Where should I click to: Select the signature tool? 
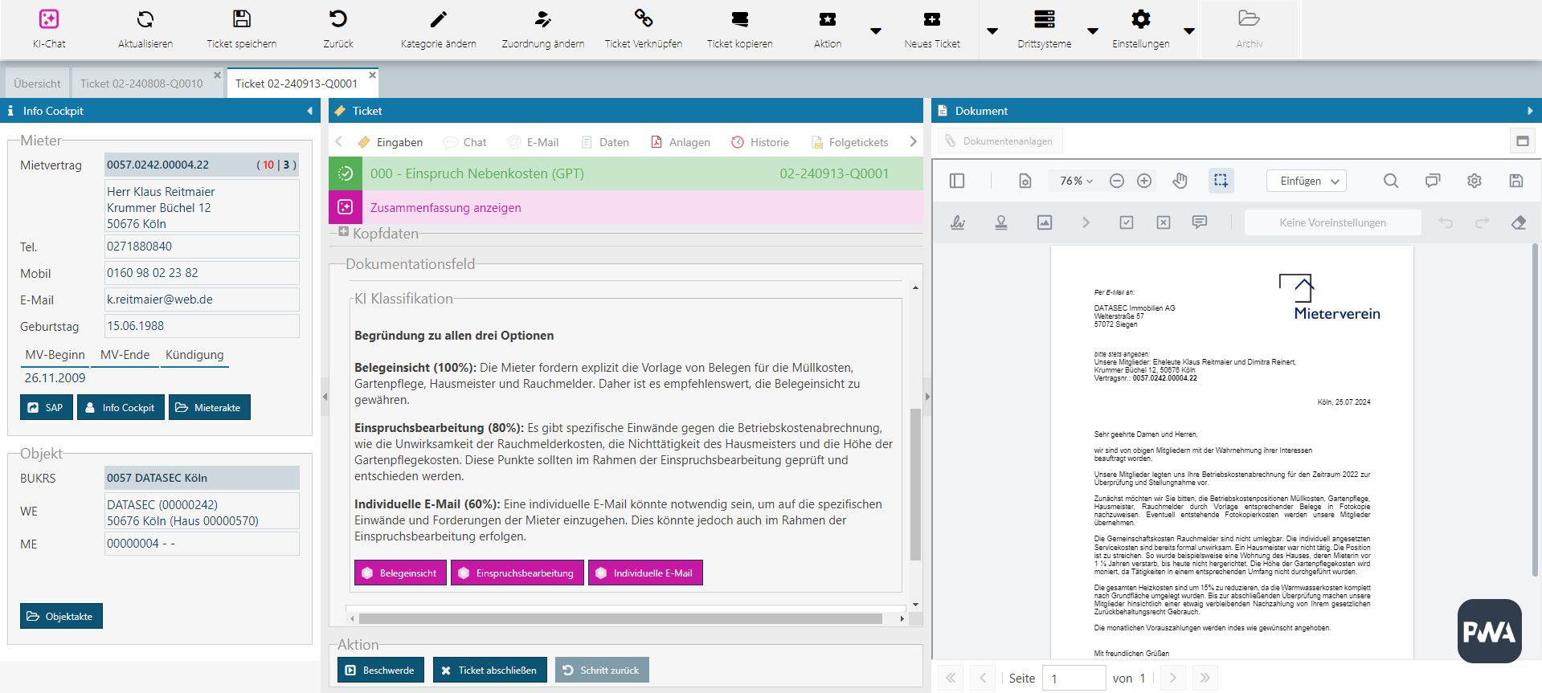click(x=958, y=222)
